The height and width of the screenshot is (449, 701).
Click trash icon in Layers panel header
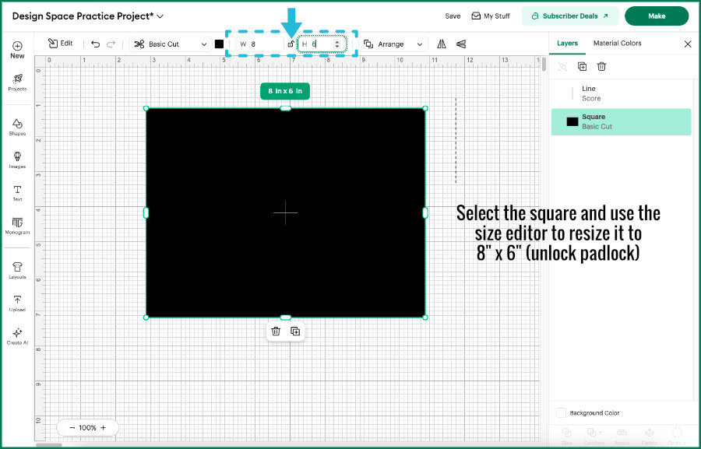point(601,67)
